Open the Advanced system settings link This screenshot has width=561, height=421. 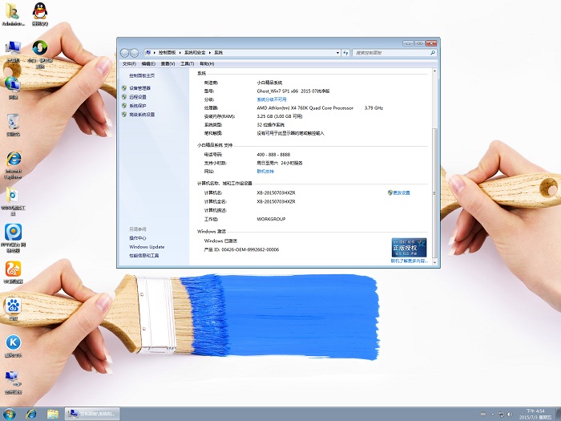142,115
